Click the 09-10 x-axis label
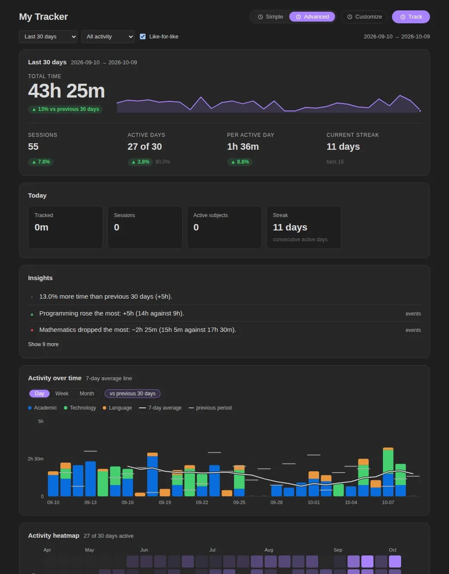 pyautogui.click(x=53, y=502)
